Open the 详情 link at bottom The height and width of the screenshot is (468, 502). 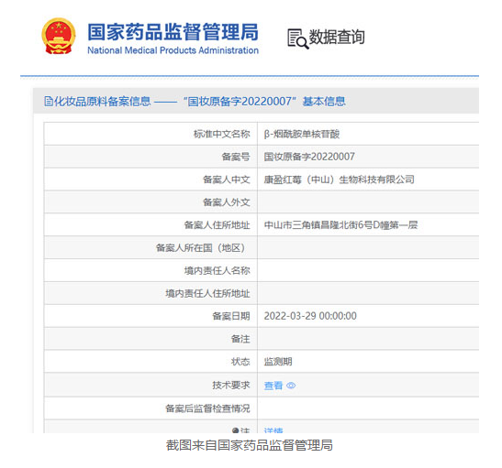[x=273, y=430]
